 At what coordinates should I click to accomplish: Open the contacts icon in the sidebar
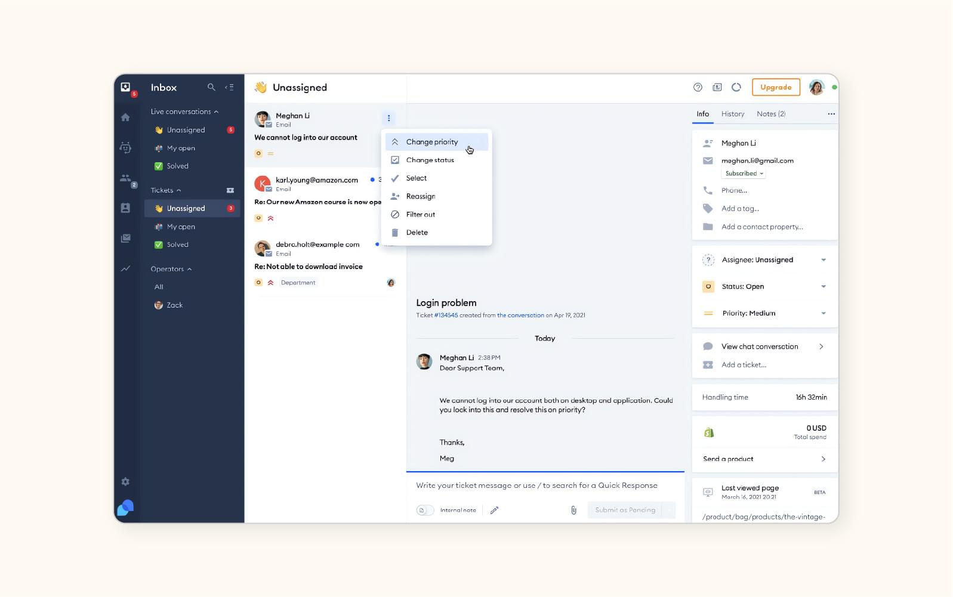(125, 208)
